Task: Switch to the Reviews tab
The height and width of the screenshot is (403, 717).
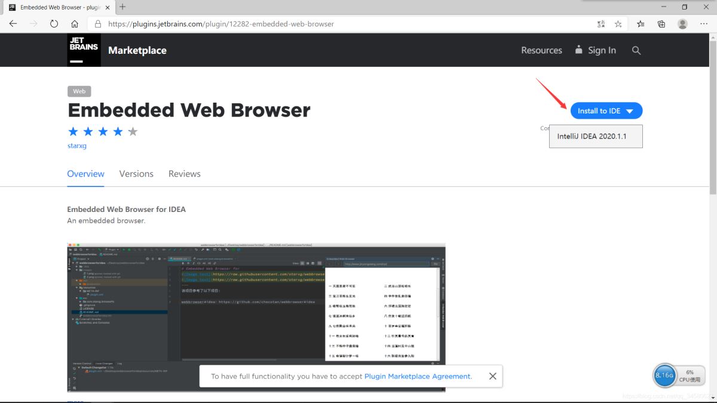Action: 184,174
